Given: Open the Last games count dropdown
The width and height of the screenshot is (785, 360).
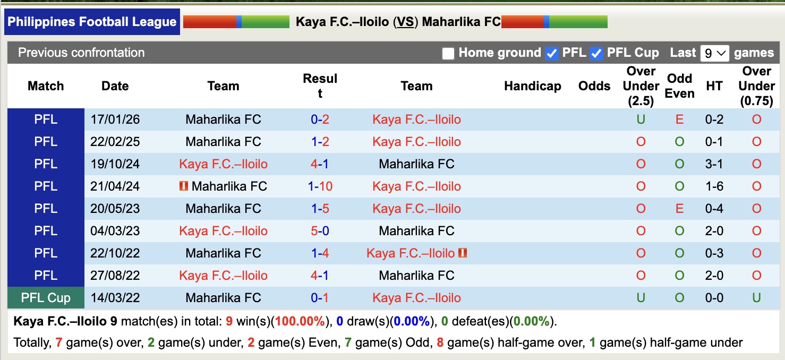Looking at the screenshot, I should pyautogui.click(x=714, y=53).
